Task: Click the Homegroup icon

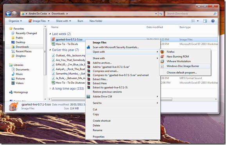Action: click(11, 92)
